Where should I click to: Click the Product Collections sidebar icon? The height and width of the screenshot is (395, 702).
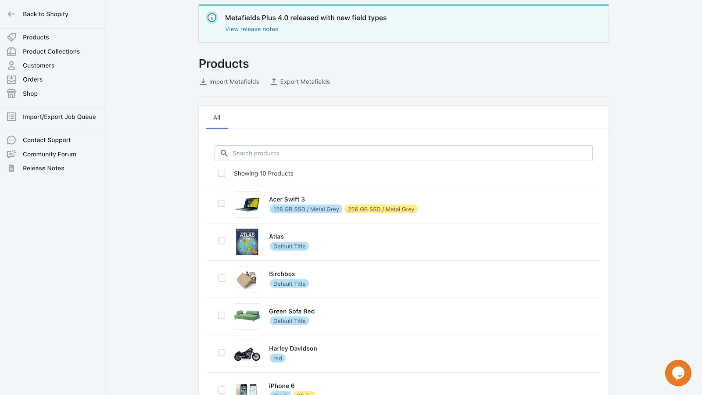coord(11,51)
